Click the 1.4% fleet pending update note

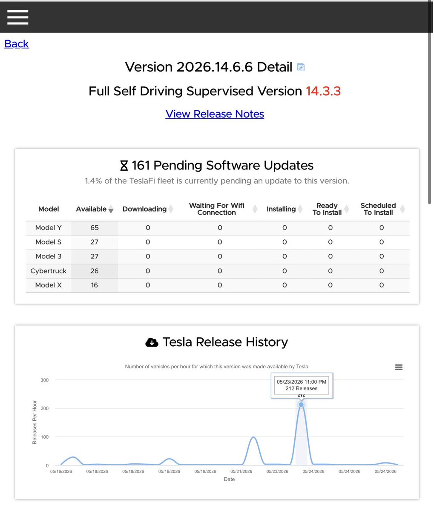click(x=217, y=181)
